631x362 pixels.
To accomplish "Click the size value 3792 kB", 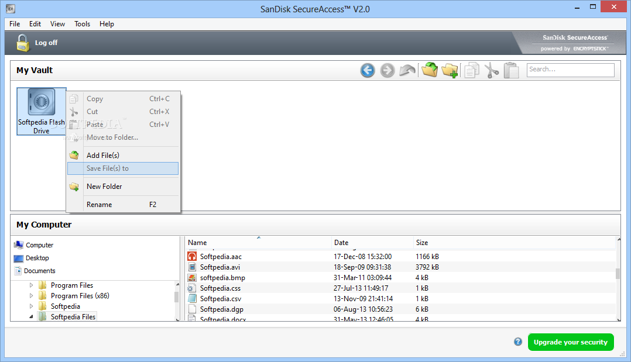I will point(427,267).
